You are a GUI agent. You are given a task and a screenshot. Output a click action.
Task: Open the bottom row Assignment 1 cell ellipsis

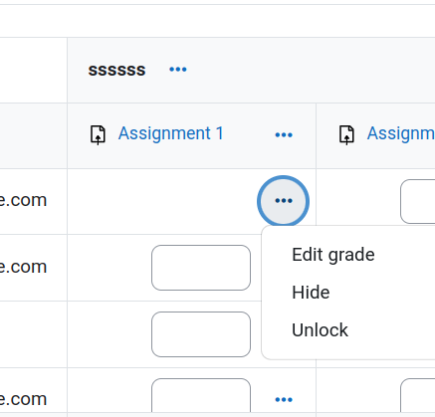click(284, 399)
